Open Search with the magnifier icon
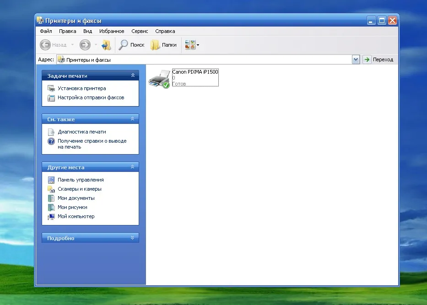 click(123, 45)
